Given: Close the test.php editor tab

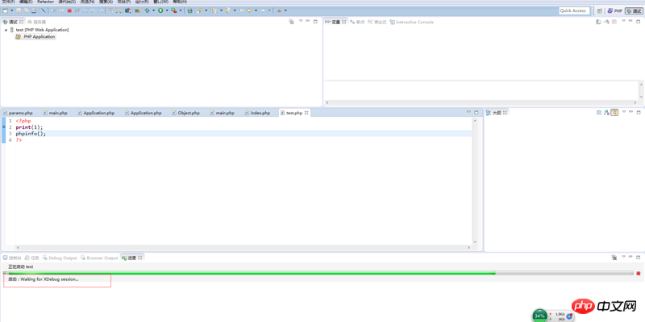Looking at the screenshot, I should (x=306, y=113).
